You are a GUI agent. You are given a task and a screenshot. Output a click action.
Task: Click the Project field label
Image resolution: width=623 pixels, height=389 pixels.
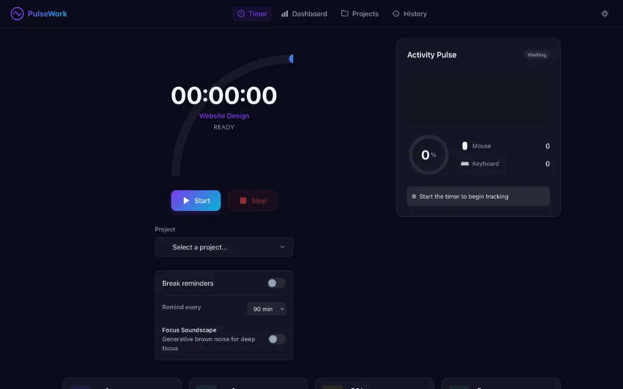click(165, 229)
